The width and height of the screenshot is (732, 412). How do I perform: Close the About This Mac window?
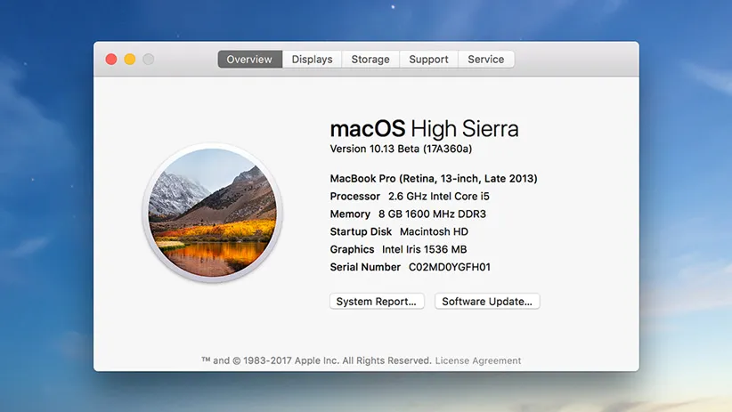(111, 60)
